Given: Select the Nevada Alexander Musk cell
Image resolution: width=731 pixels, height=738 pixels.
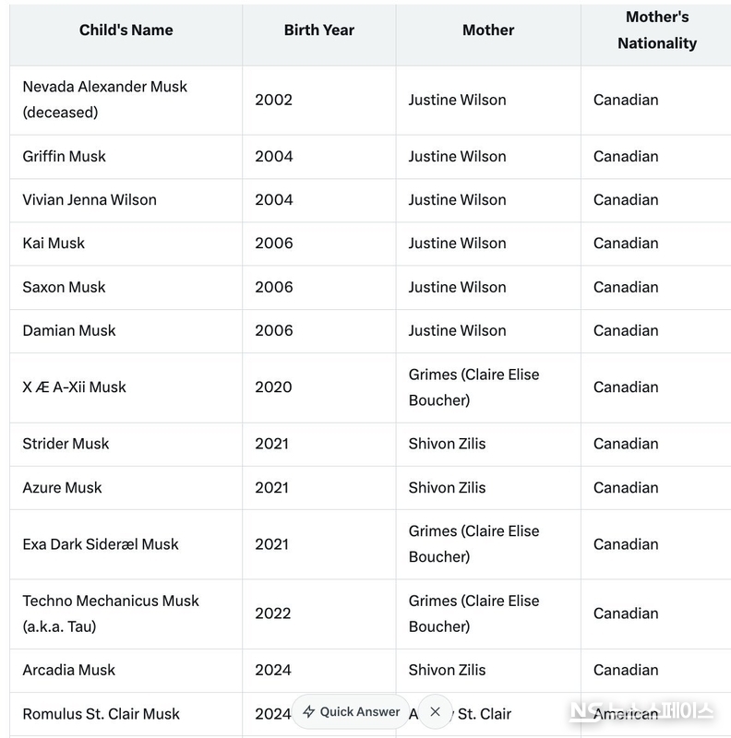Looking at the screenshot, I should (x=104, y=100).
